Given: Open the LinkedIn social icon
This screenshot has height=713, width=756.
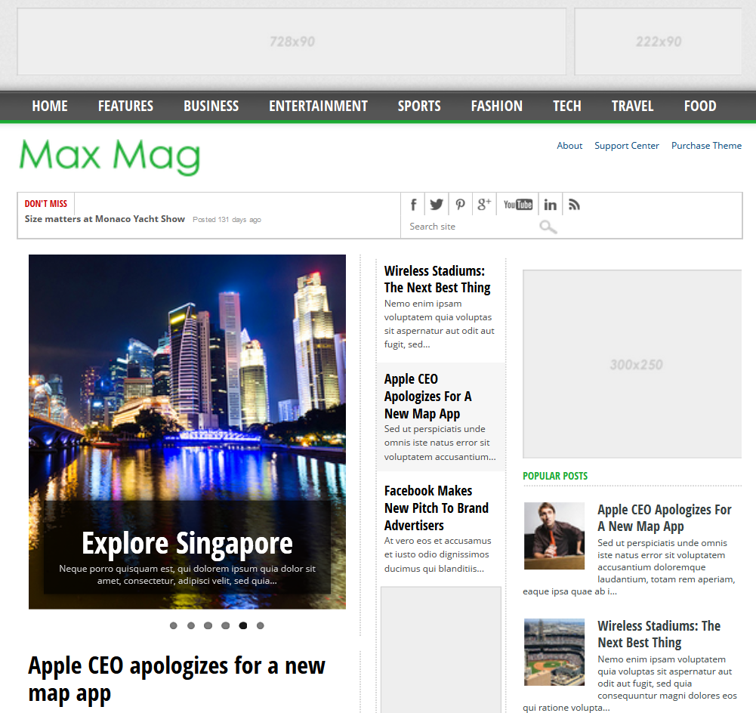Looking at the screenshot, I should (x=550, y=205).
